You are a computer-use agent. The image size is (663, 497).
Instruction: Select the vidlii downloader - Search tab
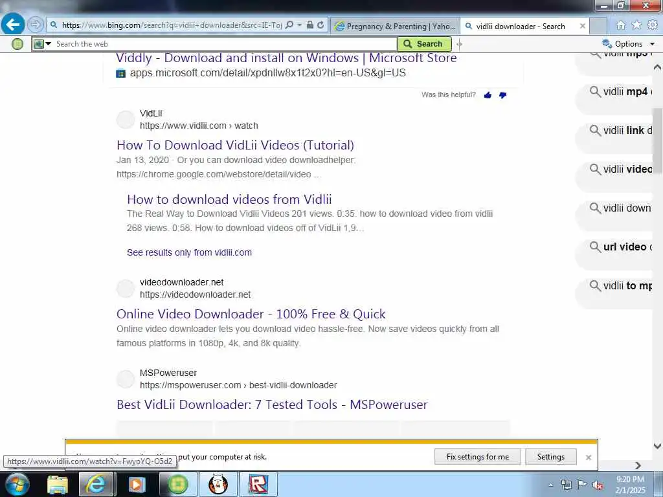(520, 26)
